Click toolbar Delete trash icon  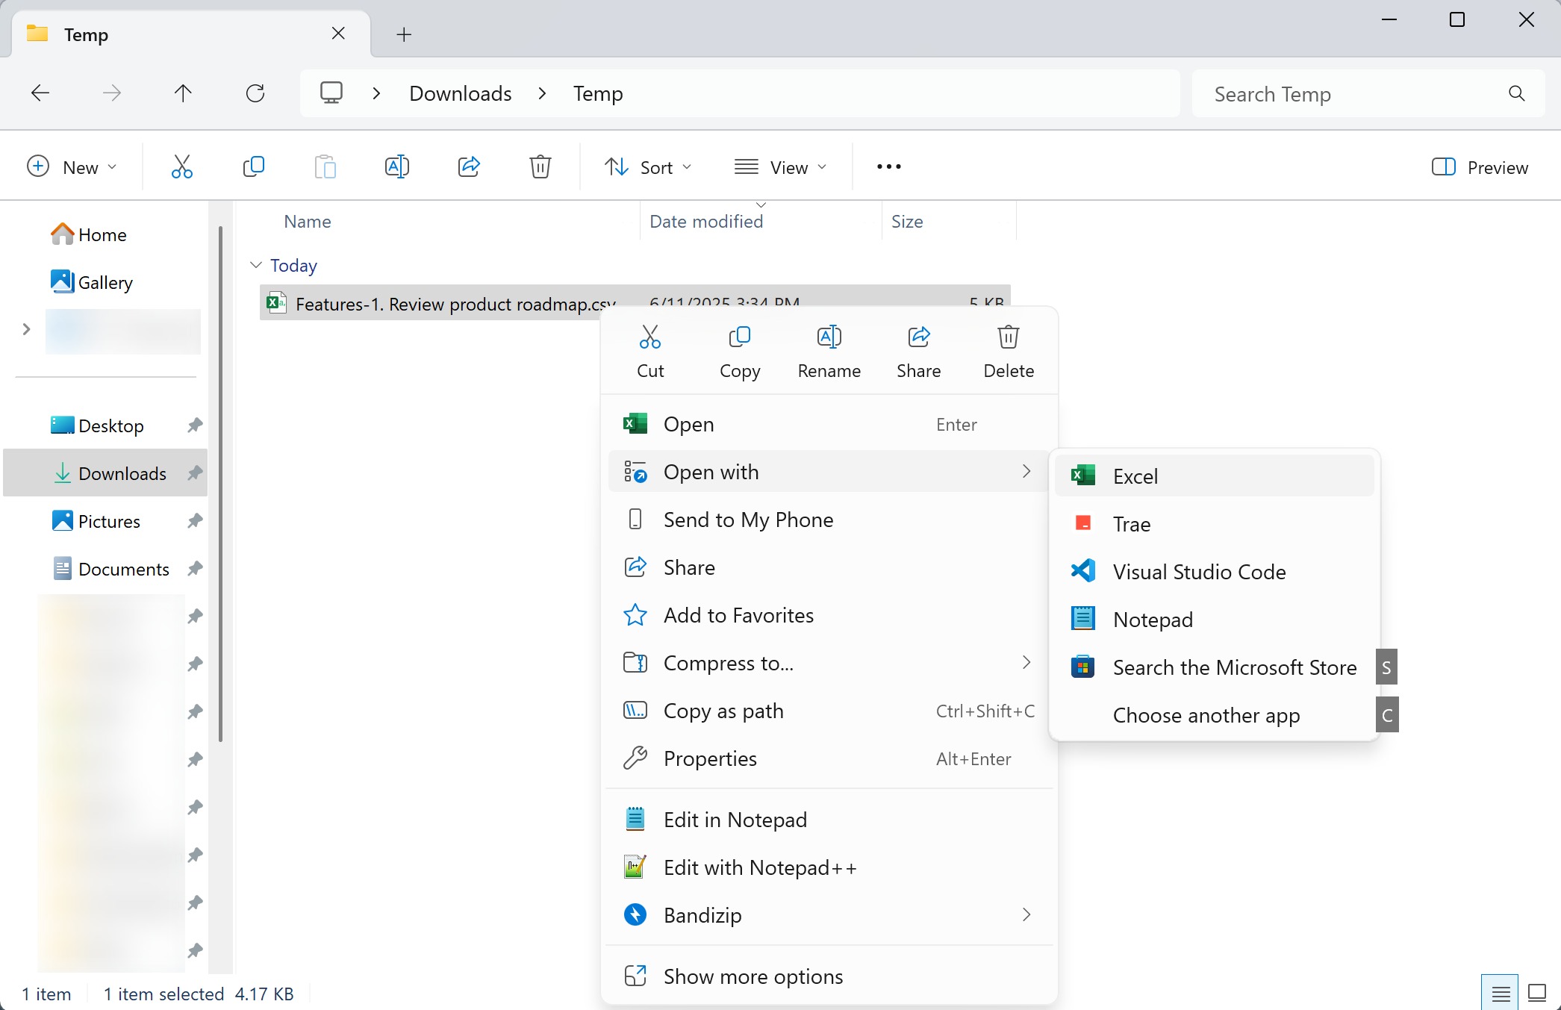(x=540, y=166)
